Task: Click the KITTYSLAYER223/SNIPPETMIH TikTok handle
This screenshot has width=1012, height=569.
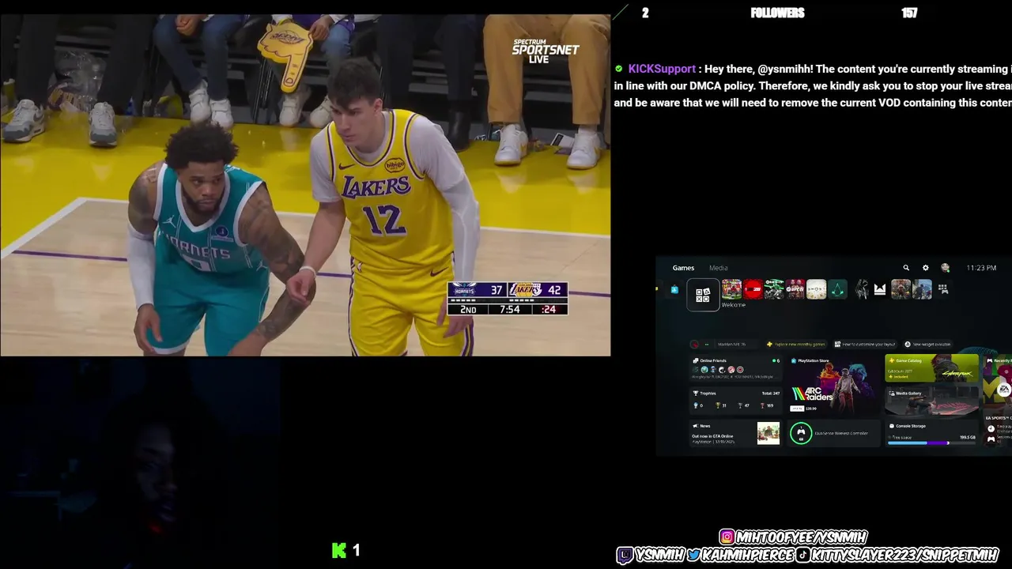Action: [x=904, y=555]
